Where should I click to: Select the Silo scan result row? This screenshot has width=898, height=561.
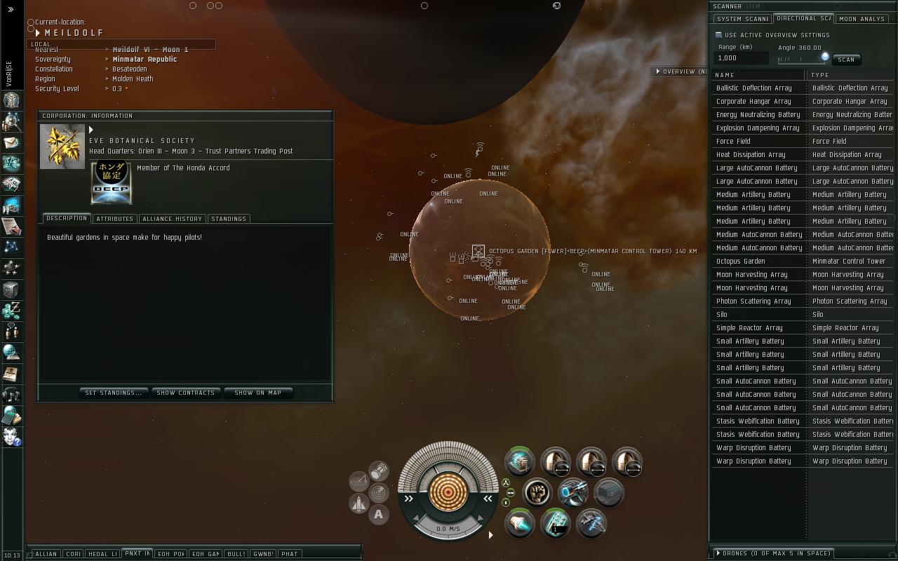pyautogui.click(x=803, y=315)
